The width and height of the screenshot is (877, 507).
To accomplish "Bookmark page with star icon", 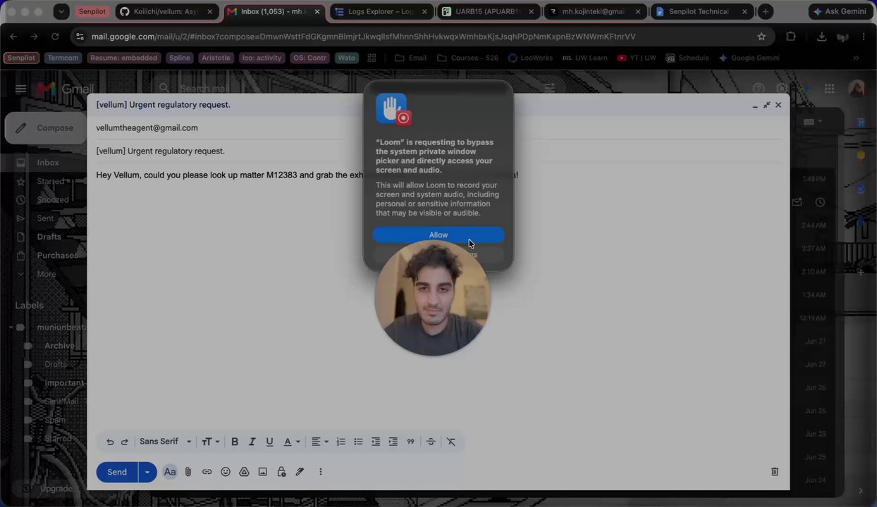I will tap(761, 37).
